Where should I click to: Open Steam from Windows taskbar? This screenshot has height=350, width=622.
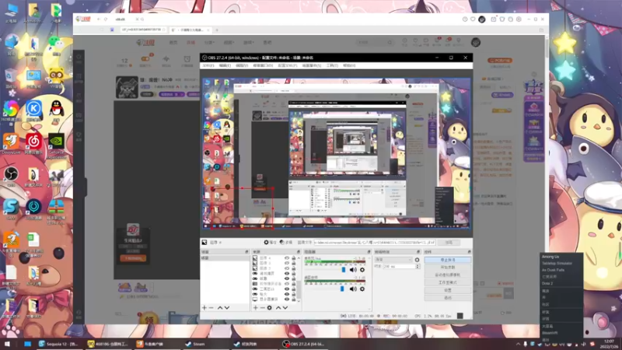[195, 344]
